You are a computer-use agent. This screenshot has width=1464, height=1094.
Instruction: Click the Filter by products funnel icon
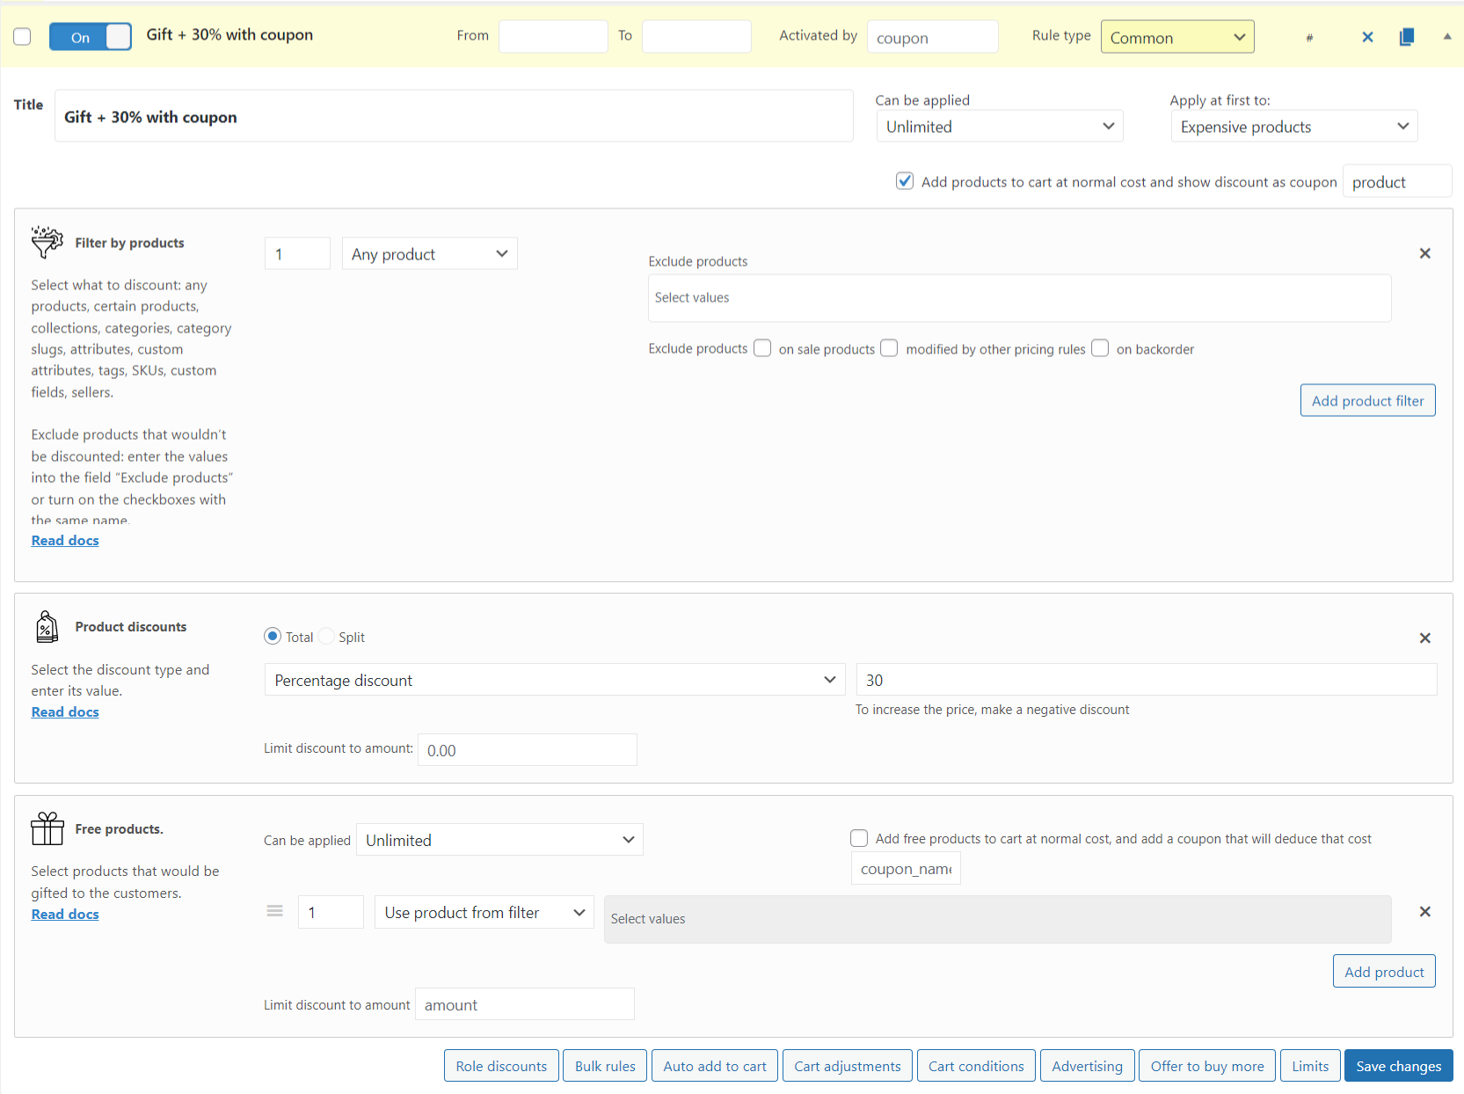[x=47, y=242]
